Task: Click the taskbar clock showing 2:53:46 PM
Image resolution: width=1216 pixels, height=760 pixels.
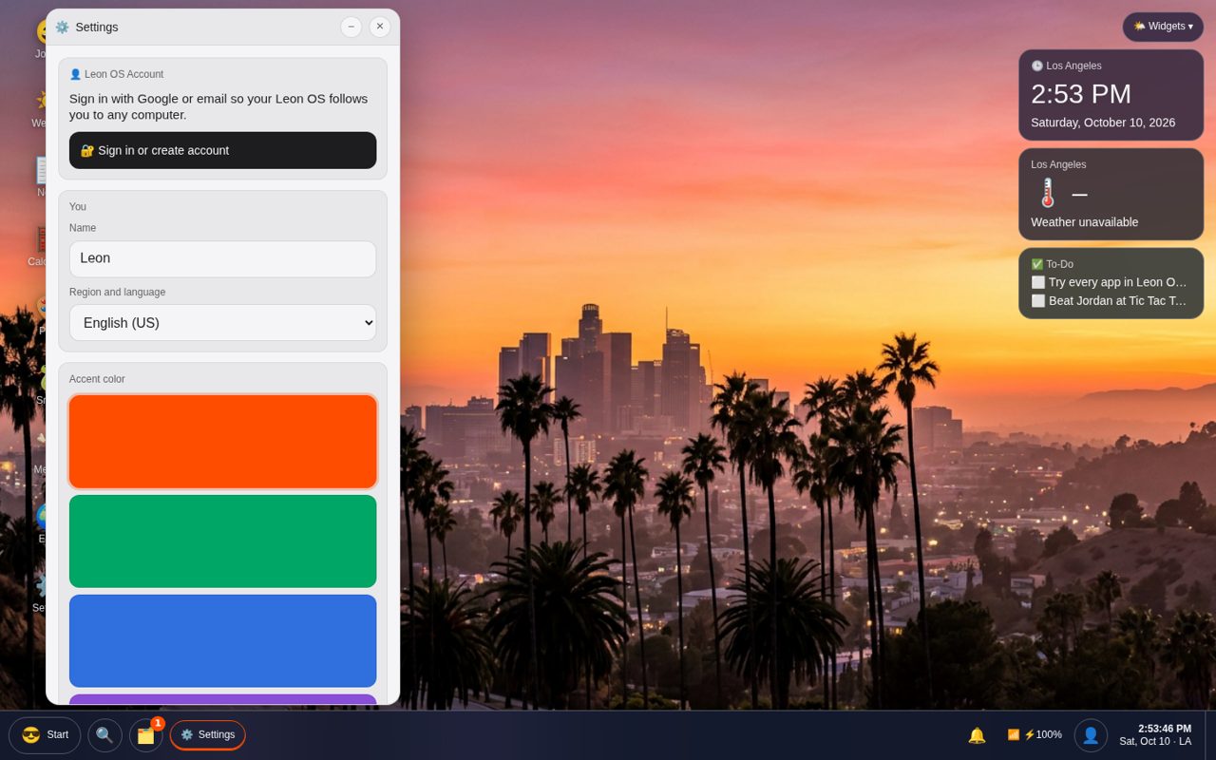Action: (x=1155, y=735)
